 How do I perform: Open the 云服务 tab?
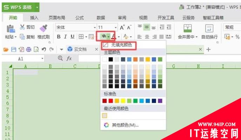[188, 18]
